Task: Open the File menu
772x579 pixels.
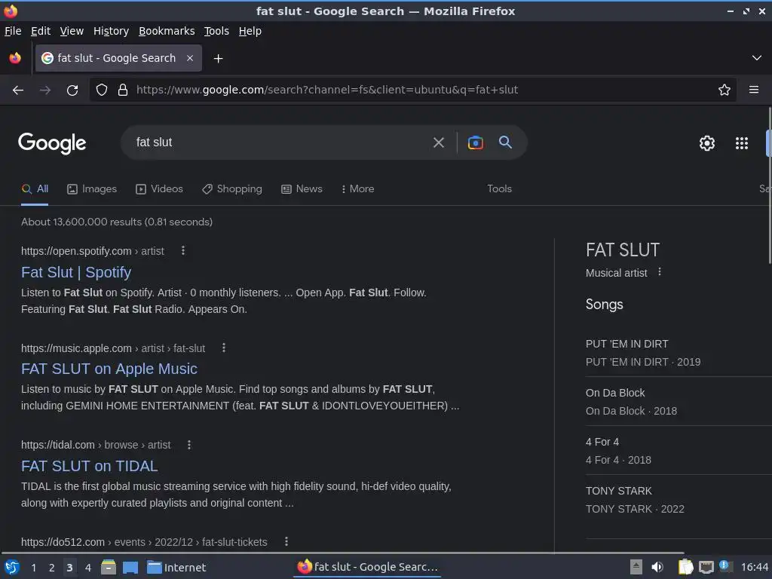Action: (x=13, y=31)
